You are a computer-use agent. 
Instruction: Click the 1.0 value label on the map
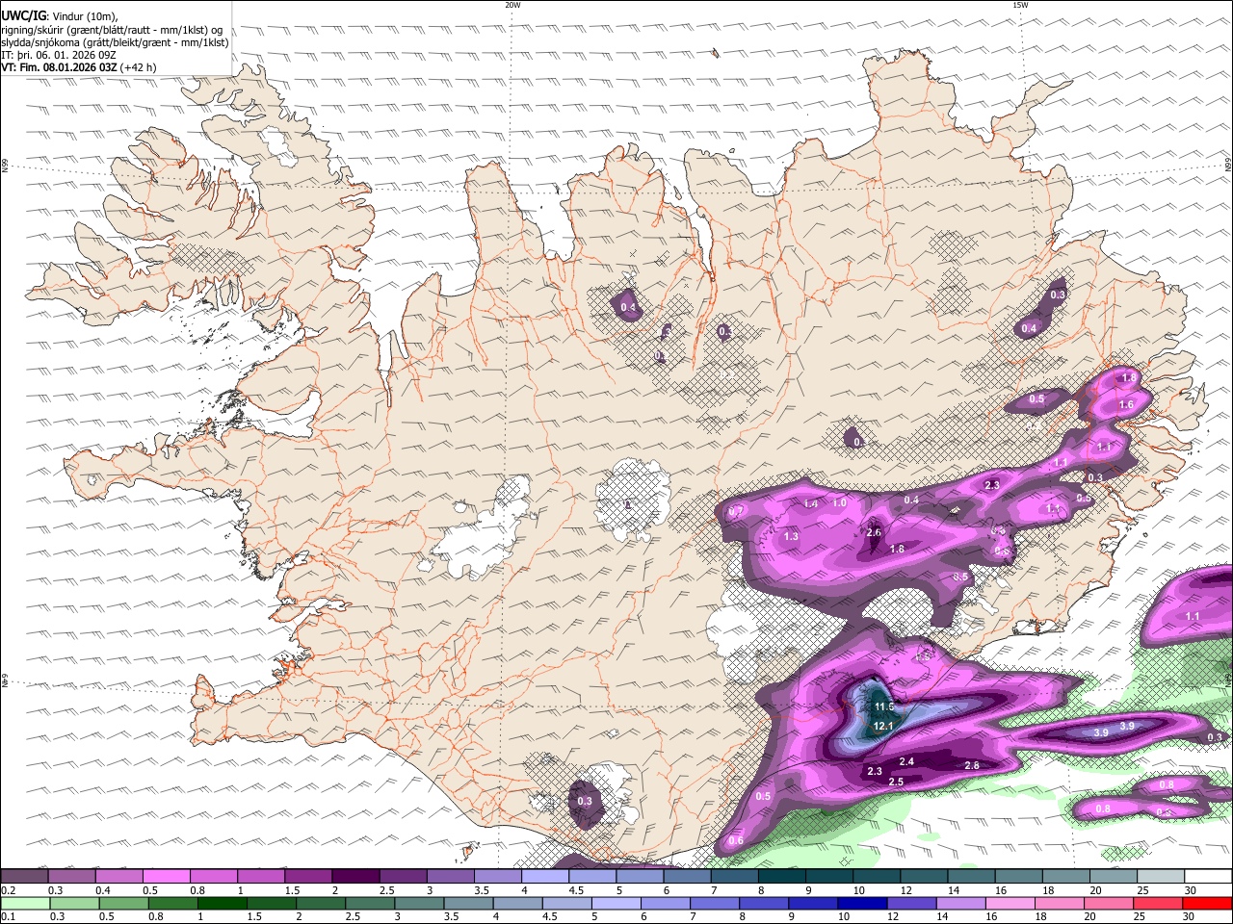click(839, 502)
